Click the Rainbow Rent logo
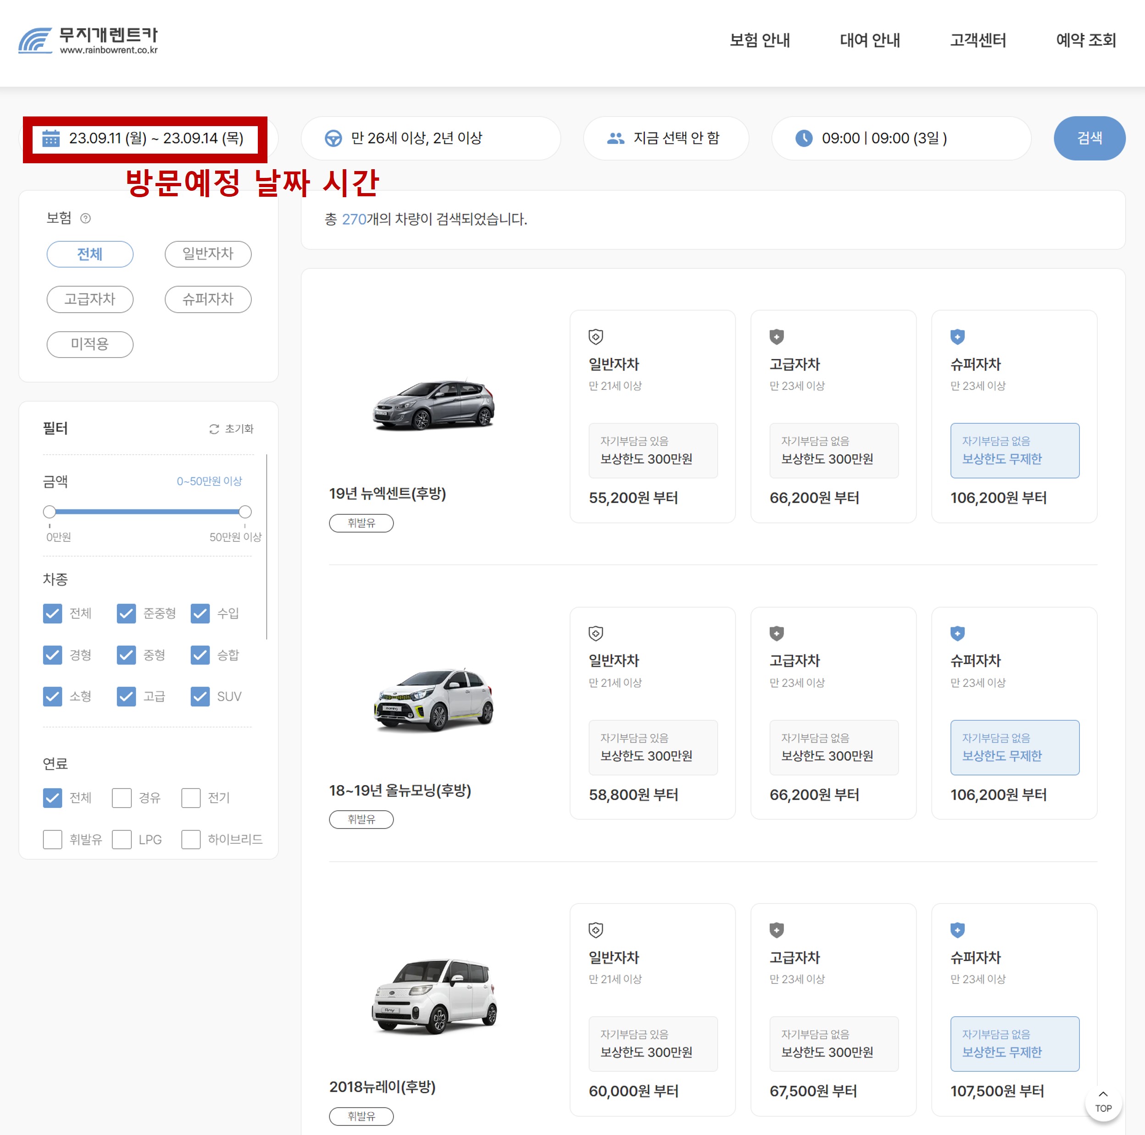 click(89, 40)
